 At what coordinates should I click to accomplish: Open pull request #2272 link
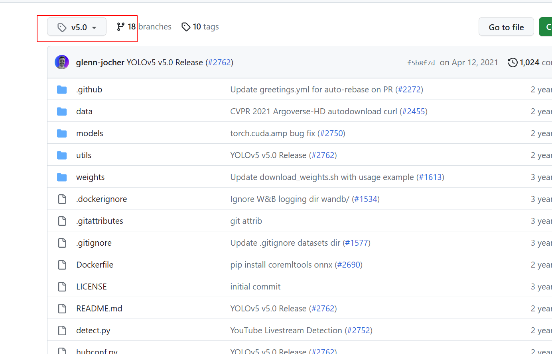409,90
